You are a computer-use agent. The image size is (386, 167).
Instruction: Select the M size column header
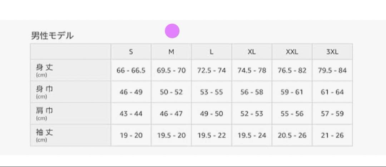[x=171, y=52]
